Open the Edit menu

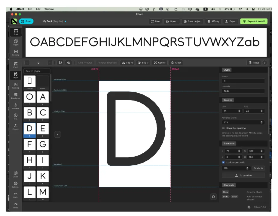tap(38, 9)
